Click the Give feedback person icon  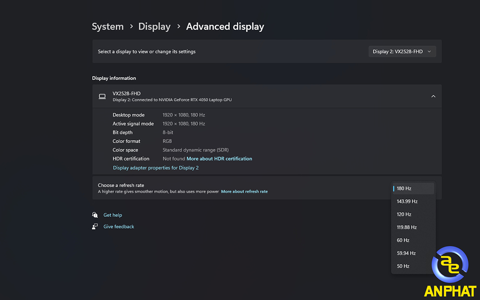pos(95,227)
